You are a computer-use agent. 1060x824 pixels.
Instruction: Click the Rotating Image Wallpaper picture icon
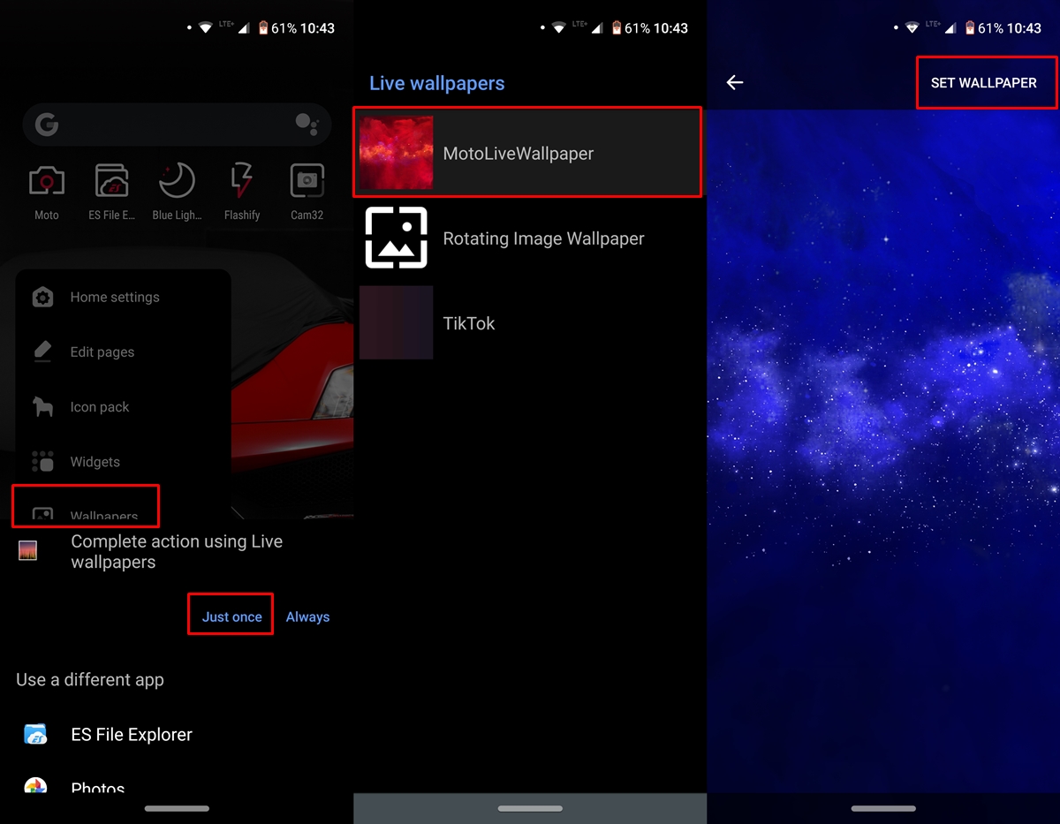[x=396, y=238]
